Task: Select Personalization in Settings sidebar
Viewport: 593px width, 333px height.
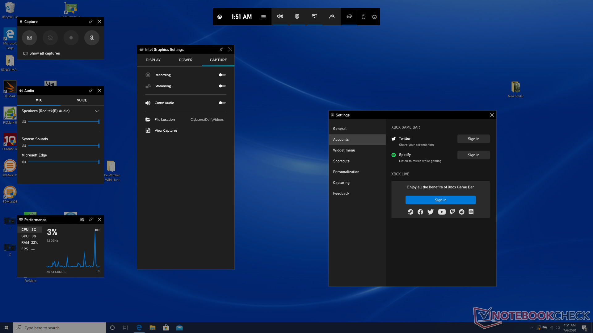Action: click(x=357, y=172)
